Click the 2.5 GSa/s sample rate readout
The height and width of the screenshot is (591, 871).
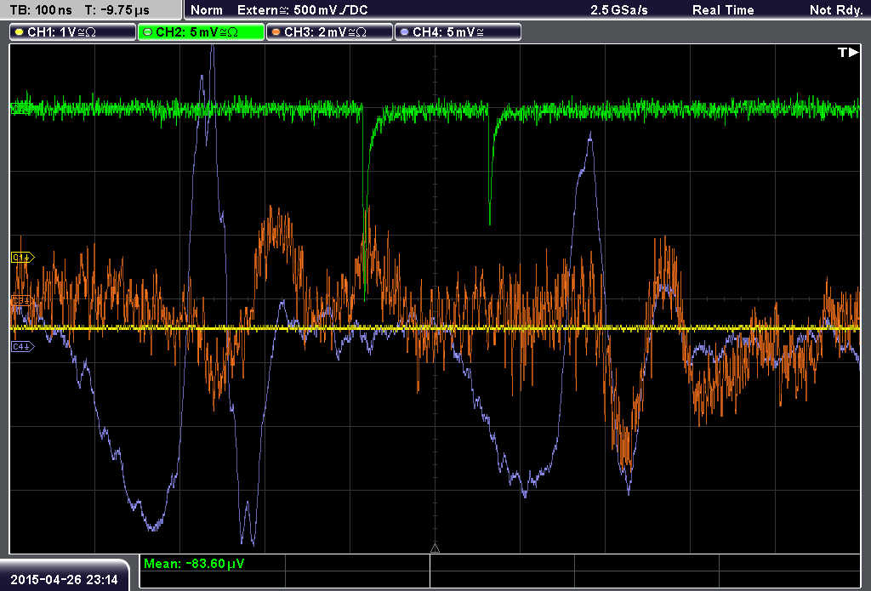point(619,10)
